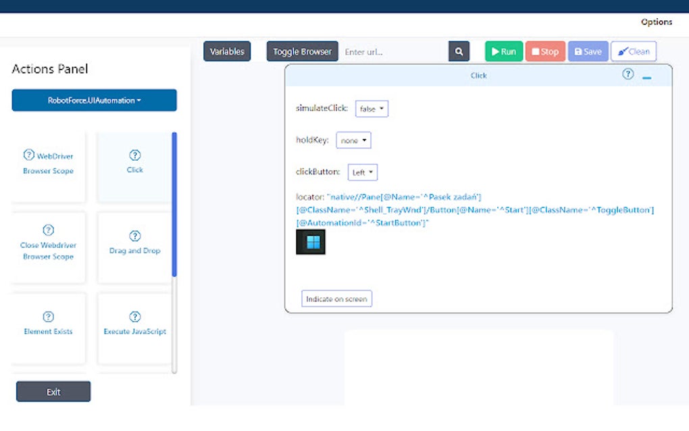Select the Drag and Drop action icon

click(x=134, y=235)
